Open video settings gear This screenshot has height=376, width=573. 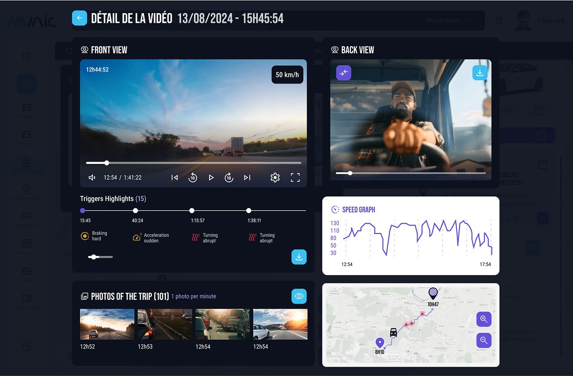click(x=275, y=177)
